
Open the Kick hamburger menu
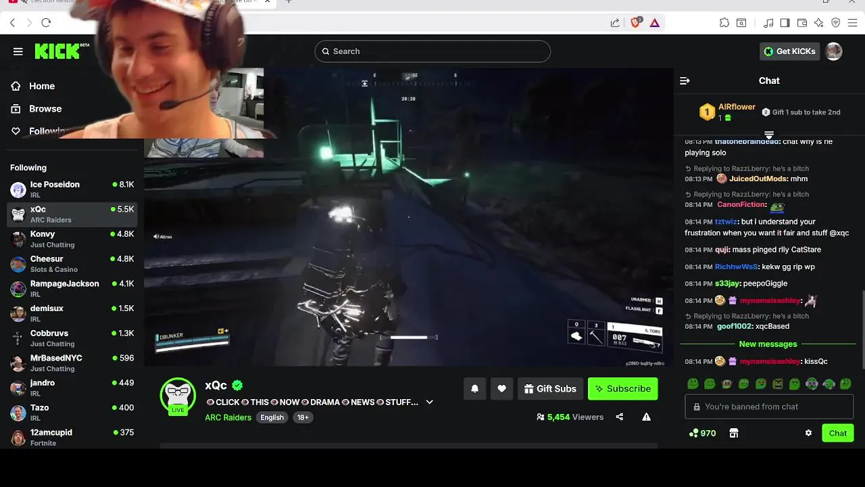point(18,51)
